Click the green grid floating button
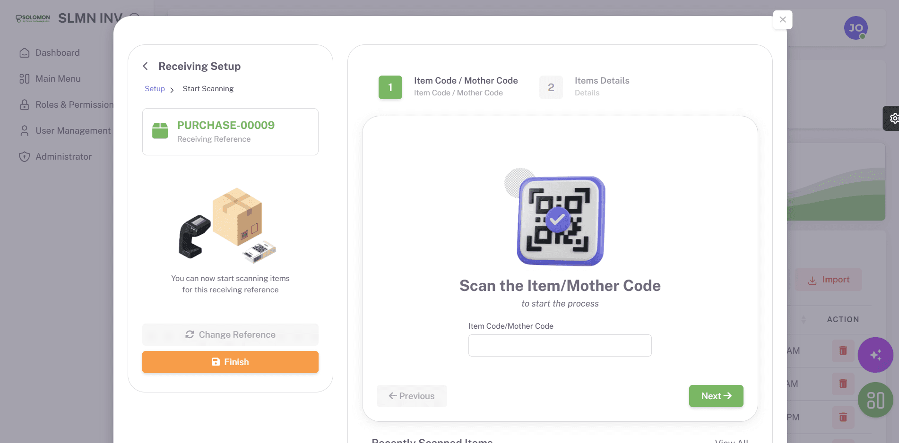899x443 pixels. pyautogui.click(x=875, y=400)
